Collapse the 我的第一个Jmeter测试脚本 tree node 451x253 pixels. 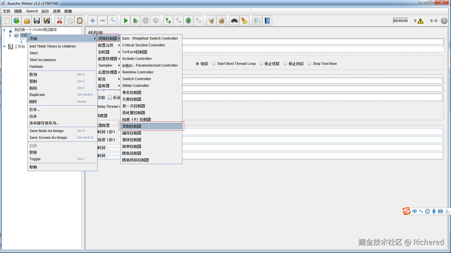click(5, 30)
